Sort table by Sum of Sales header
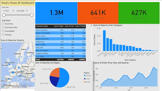Image resolution: width=162 pixels, height=91 pixels. coord(58,26)
